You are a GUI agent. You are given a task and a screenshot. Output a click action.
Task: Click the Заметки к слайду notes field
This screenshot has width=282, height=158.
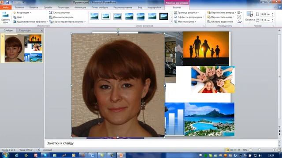click(x=161, y=143)
